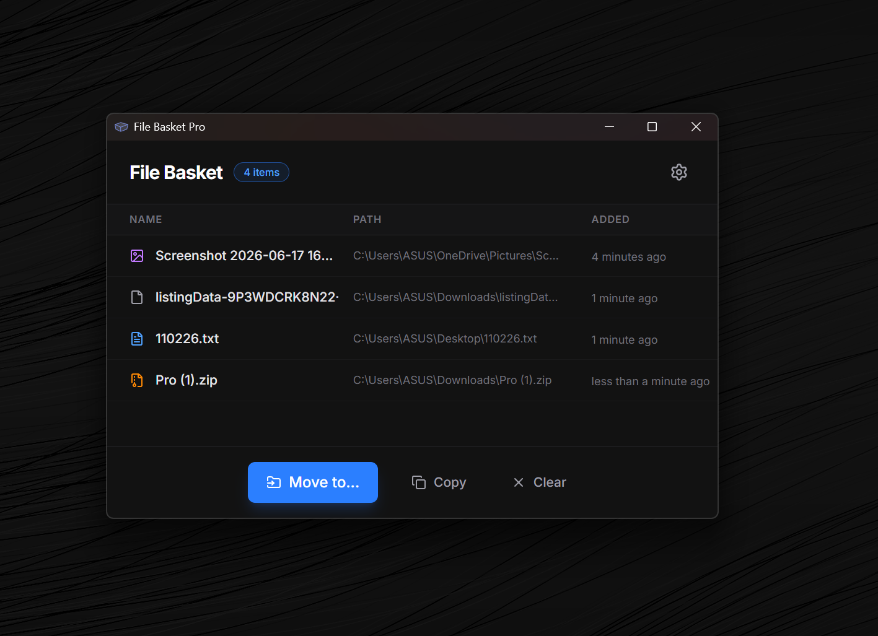Image resolution: width=878 pixels, height=636 pixels.
Task: Clear the file basket
Action: 540,482
